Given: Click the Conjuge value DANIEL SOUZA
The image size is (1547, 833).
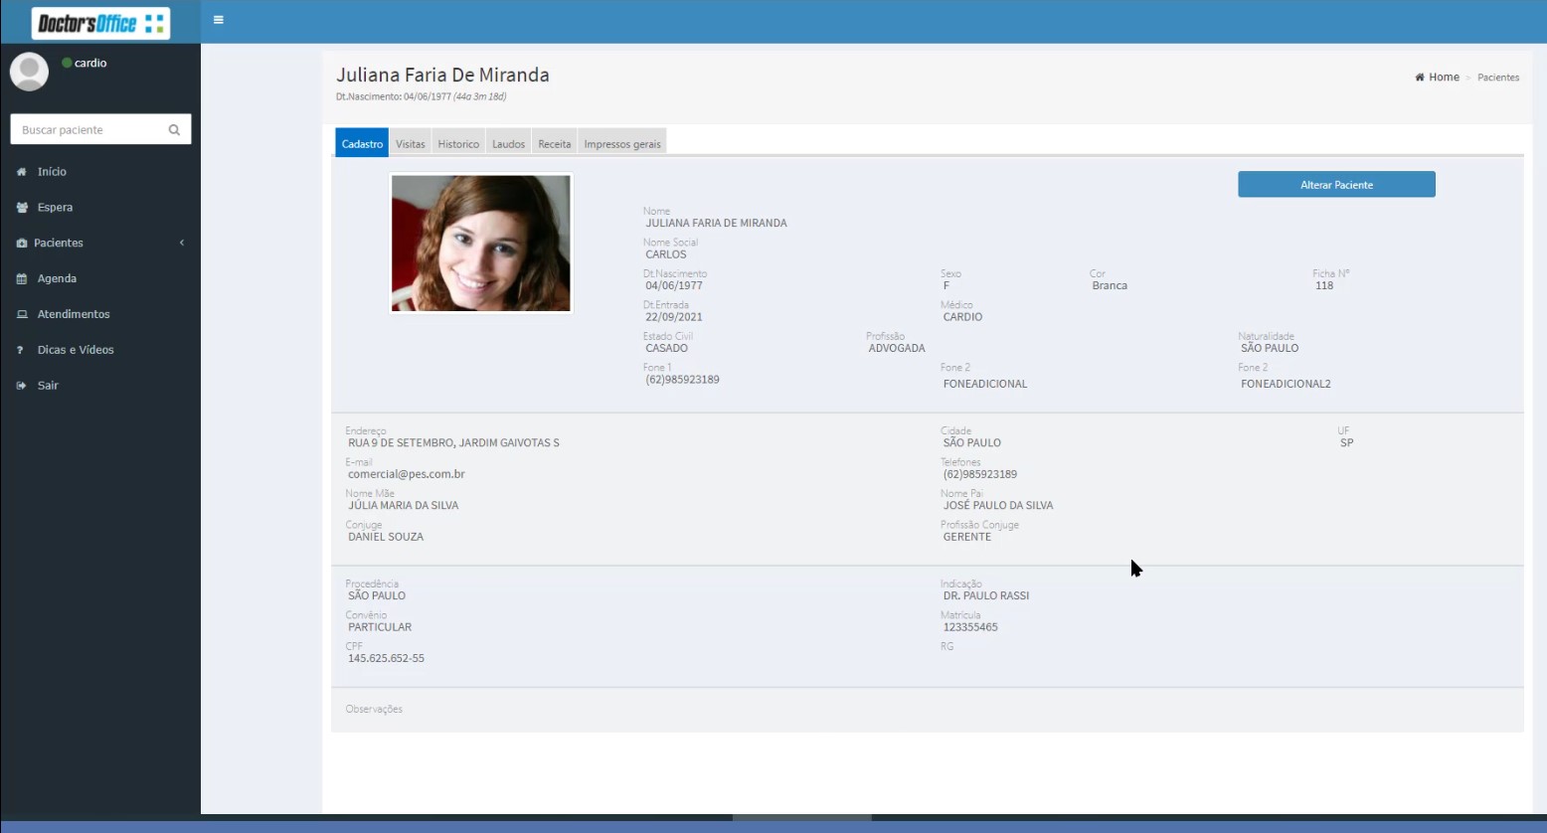Looking at the screenshot, I should [x=386, y=537].
